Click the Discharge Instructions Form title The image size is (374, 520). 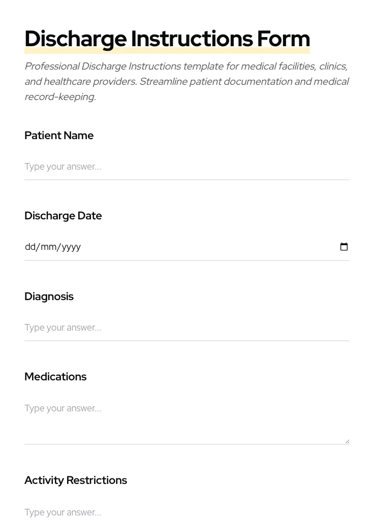point(167,38)
